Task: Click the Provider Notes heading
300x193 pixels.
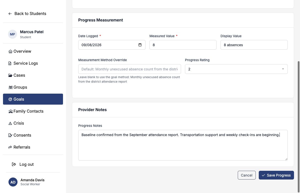Action: tap(92, 110)
